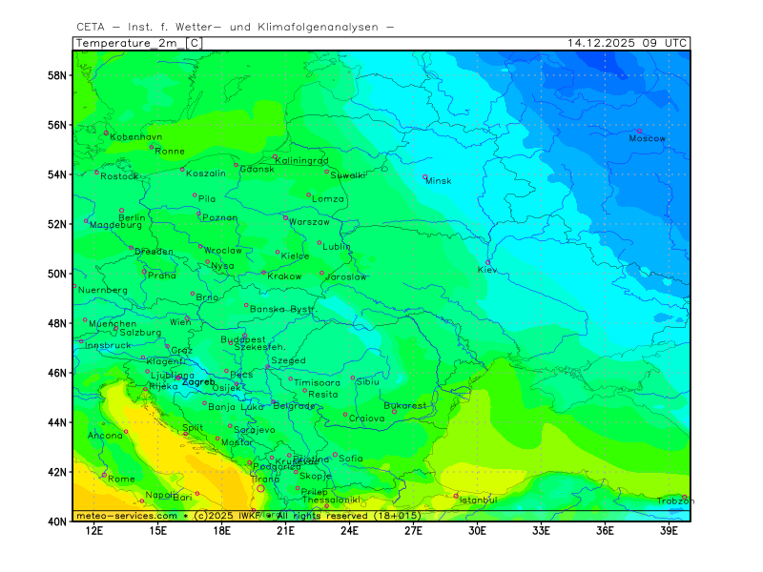
Task: Select the Istanbul location marker
Action: click(x=456, y=496)
